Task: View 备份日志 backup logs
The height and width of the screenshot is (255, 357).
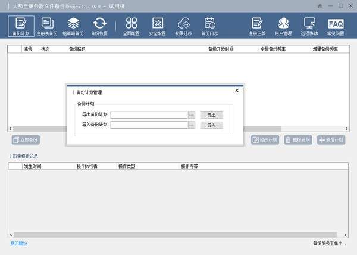Action: coord(210,26)
